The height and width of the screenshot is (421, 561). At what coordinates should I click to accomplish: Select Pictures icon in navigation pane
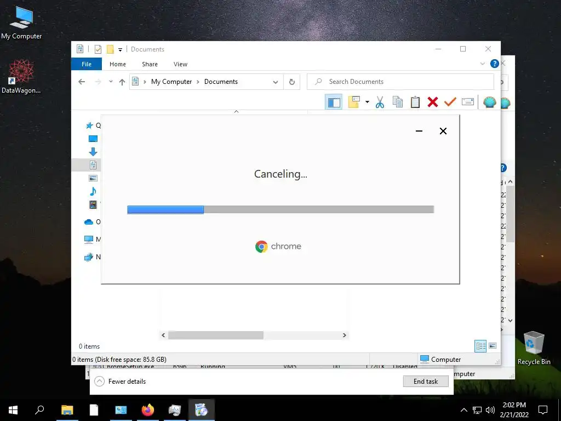click(x=93, y=178)
